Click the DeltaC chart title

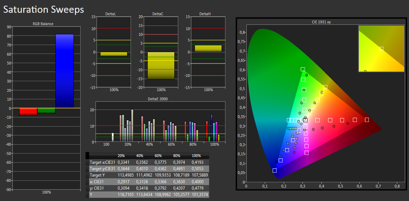pyautogui.click(x=158, y=13)
